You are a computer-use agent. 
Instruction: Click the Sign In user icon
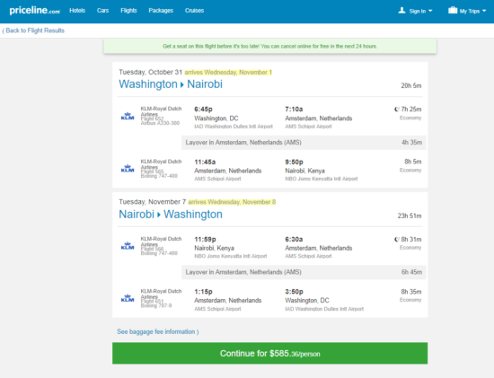tap(401, 11)
